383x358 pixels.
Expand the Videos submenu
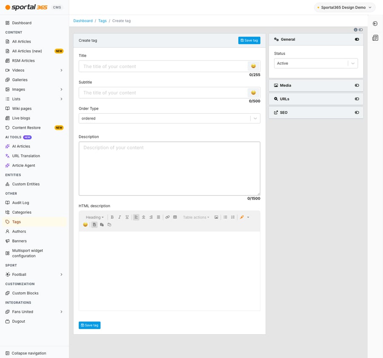tap(61, 70)
